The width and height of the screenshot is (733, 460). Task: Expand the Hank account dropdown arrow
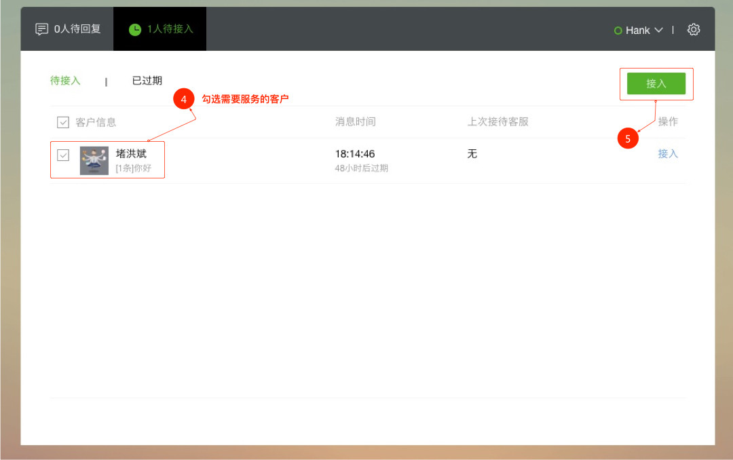[658, 30]
